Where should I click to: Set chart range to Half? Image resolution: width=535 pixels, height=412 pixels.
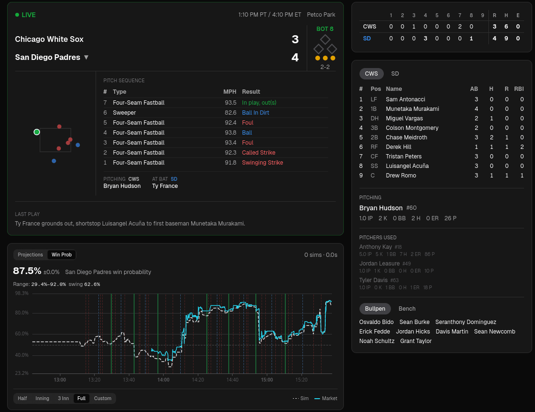click(22, 398)
